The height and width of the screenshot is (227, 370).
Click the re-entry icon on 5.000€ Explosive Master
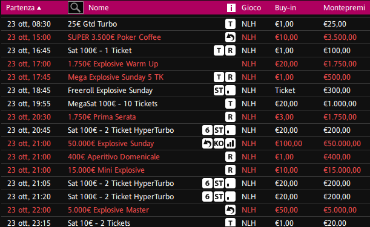(230, 210)
